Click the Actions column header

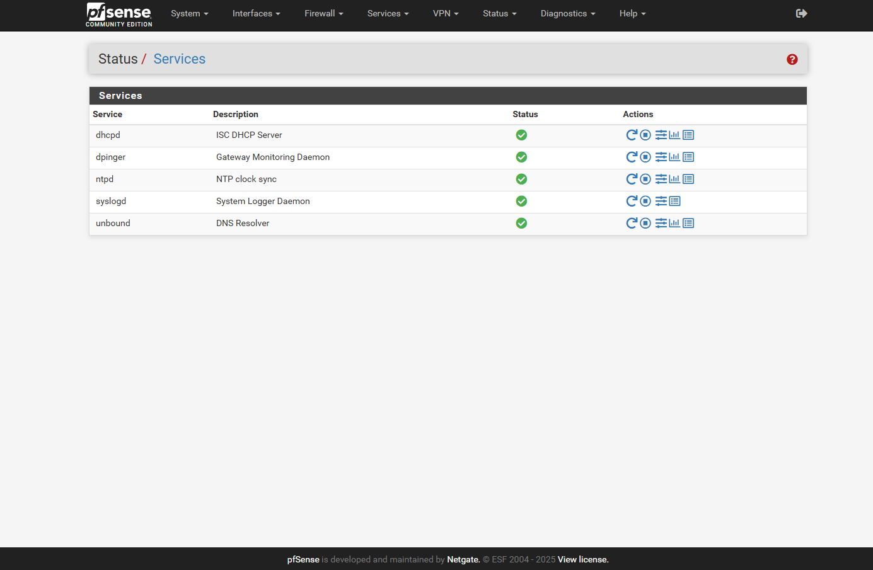(638, 114)
